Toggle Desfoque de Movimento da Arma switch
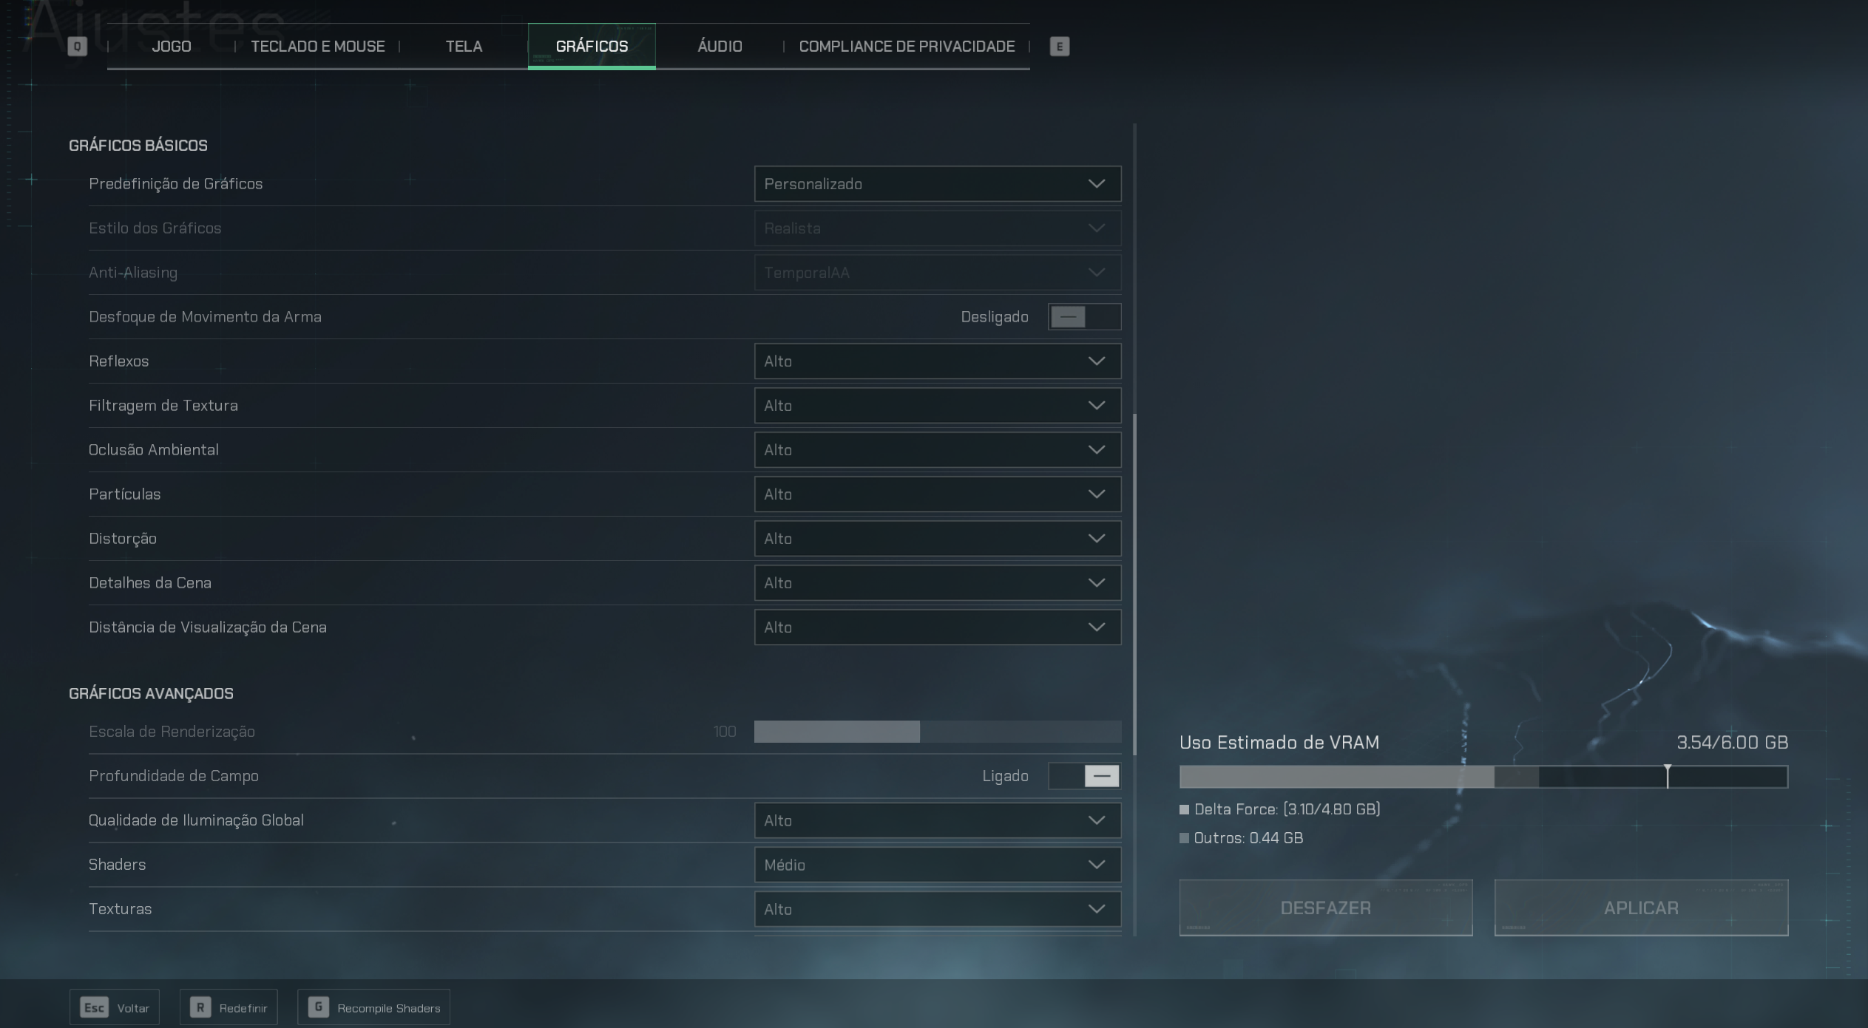Screen dimensions: 1868x1028 1083,317
